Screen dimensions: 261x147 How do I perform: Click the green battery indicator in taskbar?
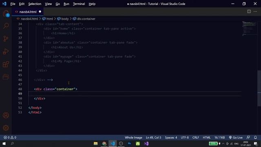pyautogui.click(x=213, y=143)
